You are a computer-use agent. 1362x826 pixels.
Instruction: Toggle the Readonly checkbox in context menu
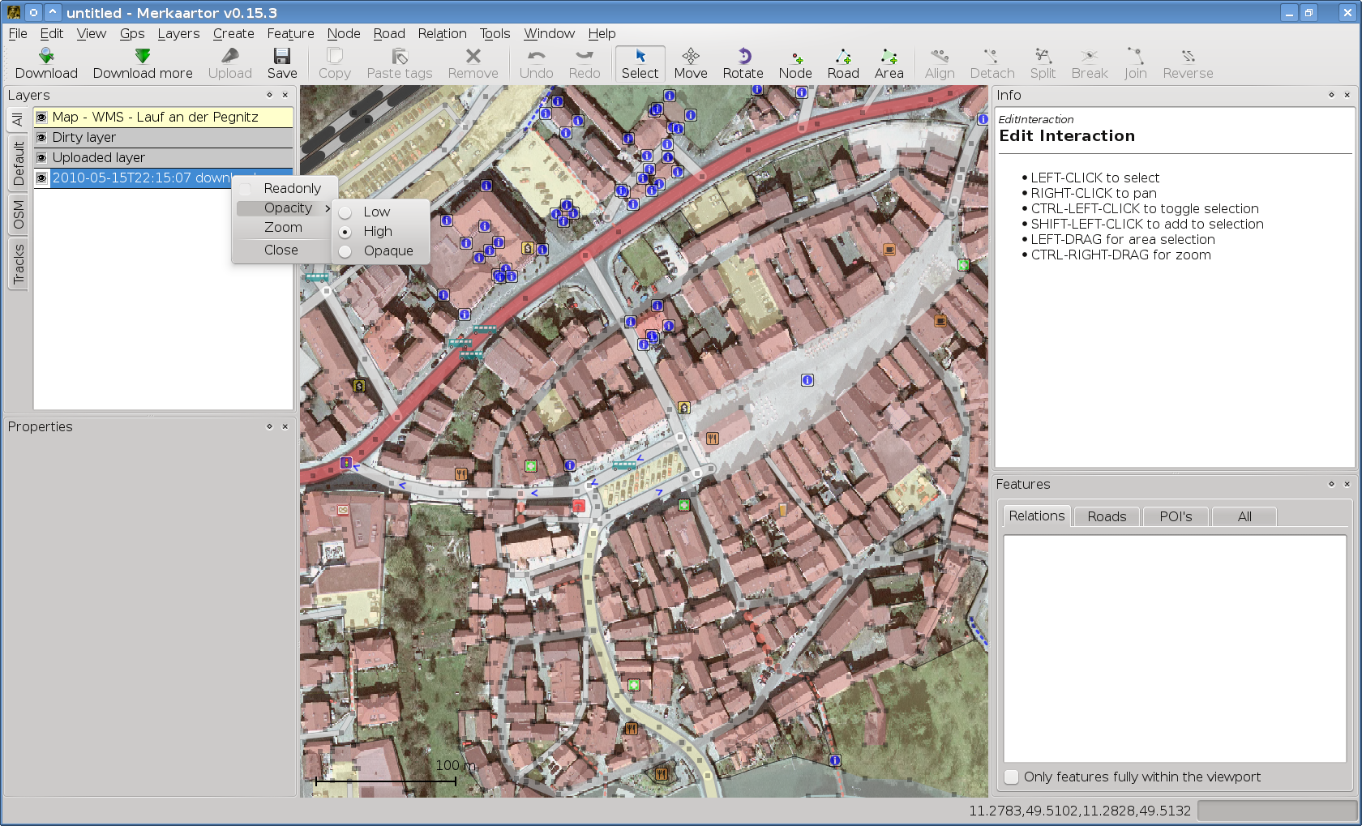(x=246, y=189)
